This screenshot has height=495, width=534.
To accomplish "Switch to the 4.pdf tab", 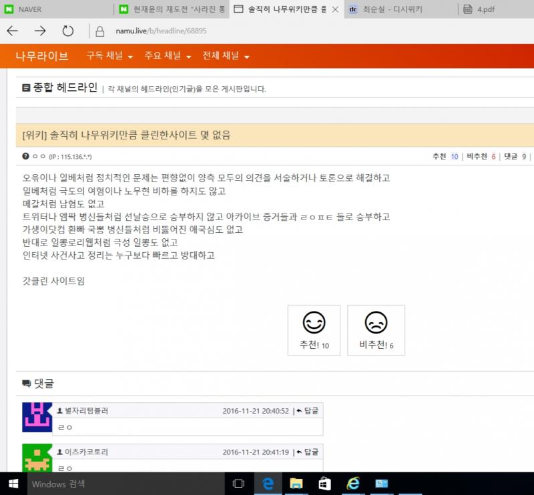I will pyautogui.click(x=496, y=9).
